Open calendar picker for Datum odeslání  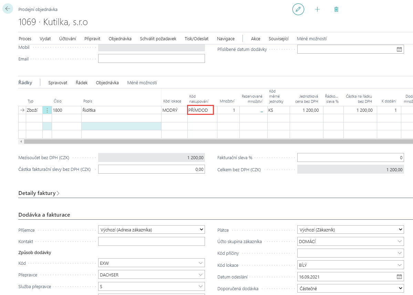click(399, 277)
